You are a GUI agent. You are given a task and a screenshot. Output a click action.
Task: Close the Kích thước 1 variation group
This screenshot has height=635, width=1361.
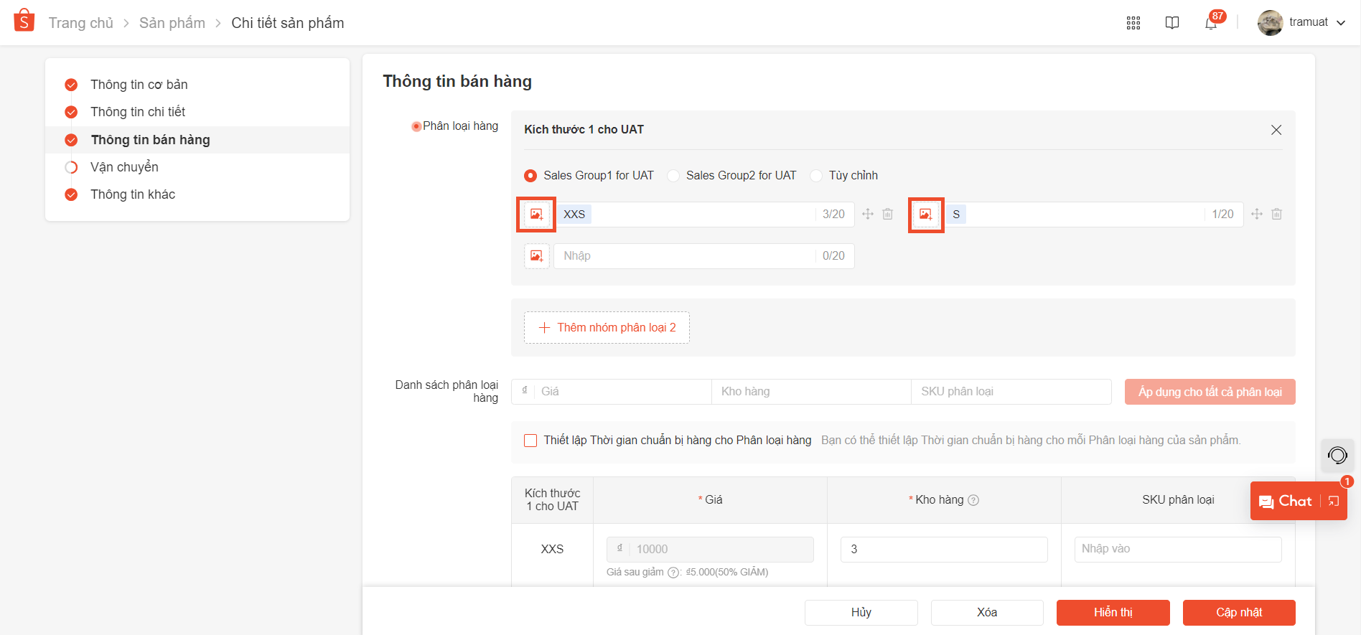(1276, 130)
